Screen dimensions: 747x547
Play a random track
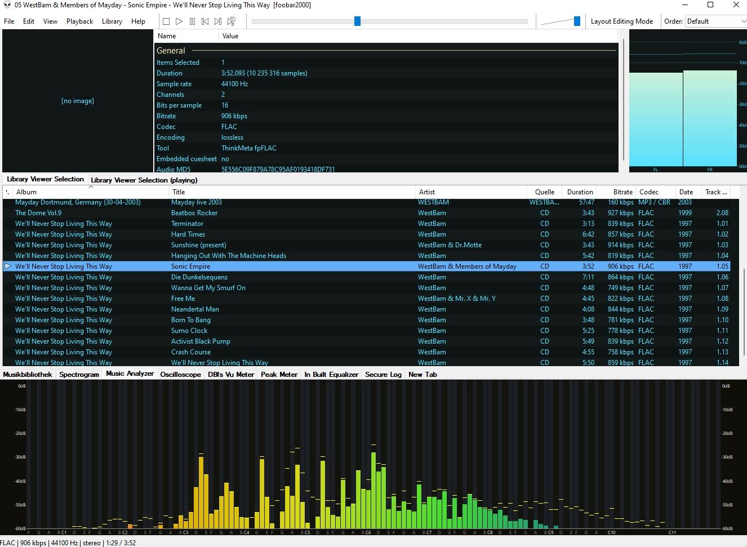tap(231, 21)
